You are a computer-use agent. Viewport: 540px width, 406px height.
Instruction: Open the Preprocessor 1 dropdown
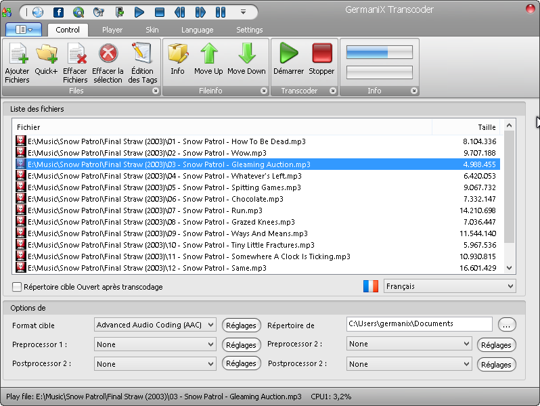(x=155, y=344)
